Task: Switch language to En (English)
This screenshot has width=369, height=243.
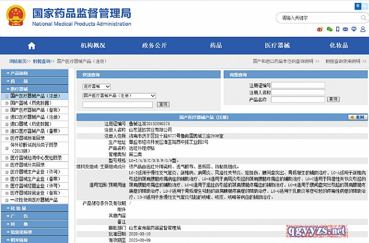Action: coord(365,6)
